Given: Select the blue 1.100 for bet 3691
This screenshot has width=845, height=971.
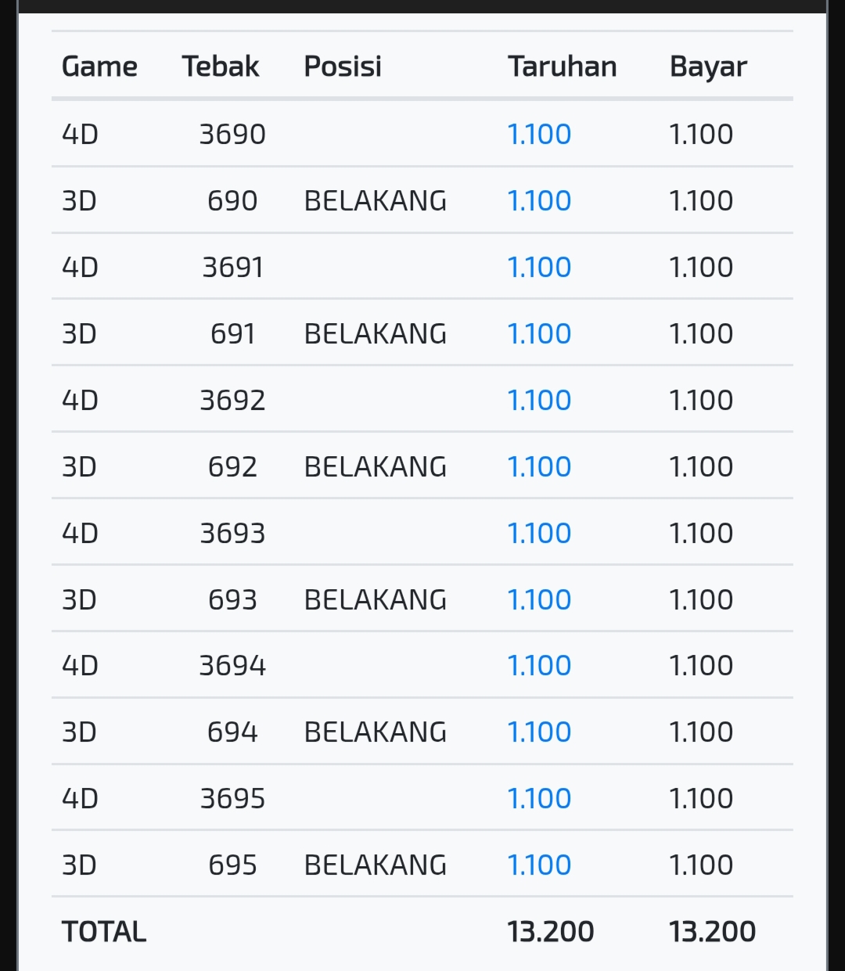Looking at the screenshot, I should (539, 267).
